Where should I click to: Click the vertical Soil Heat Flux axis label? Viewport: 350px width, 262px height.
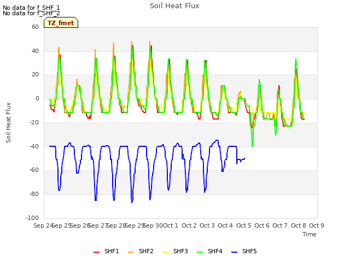pos(8,122)
